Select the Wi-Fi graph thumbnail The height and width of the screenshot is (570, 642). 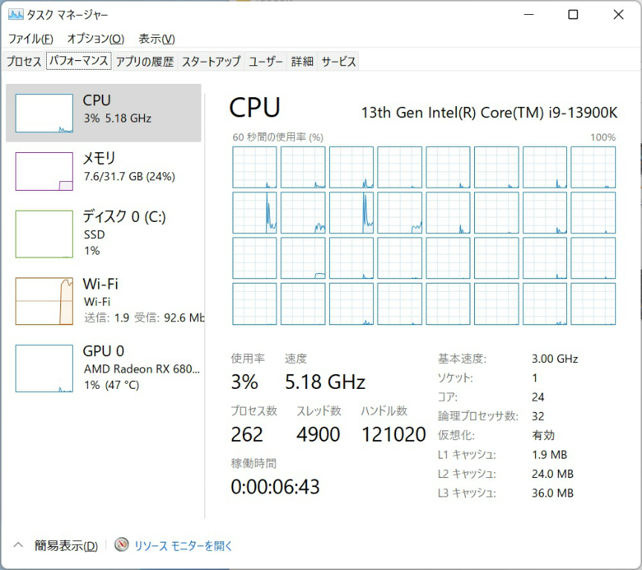pyautogui.click(x=45, y=301)
